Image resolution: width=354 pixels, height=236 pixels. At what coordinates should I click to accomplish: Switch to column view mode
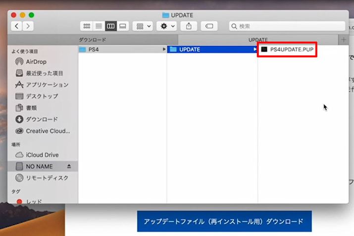tap(110, 26)
